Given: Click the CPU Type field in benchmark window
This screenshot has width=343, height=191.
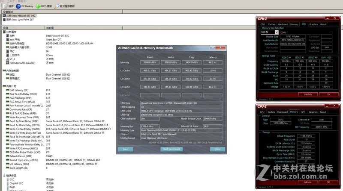Looking at the screenshot, I should click(181, 103).
